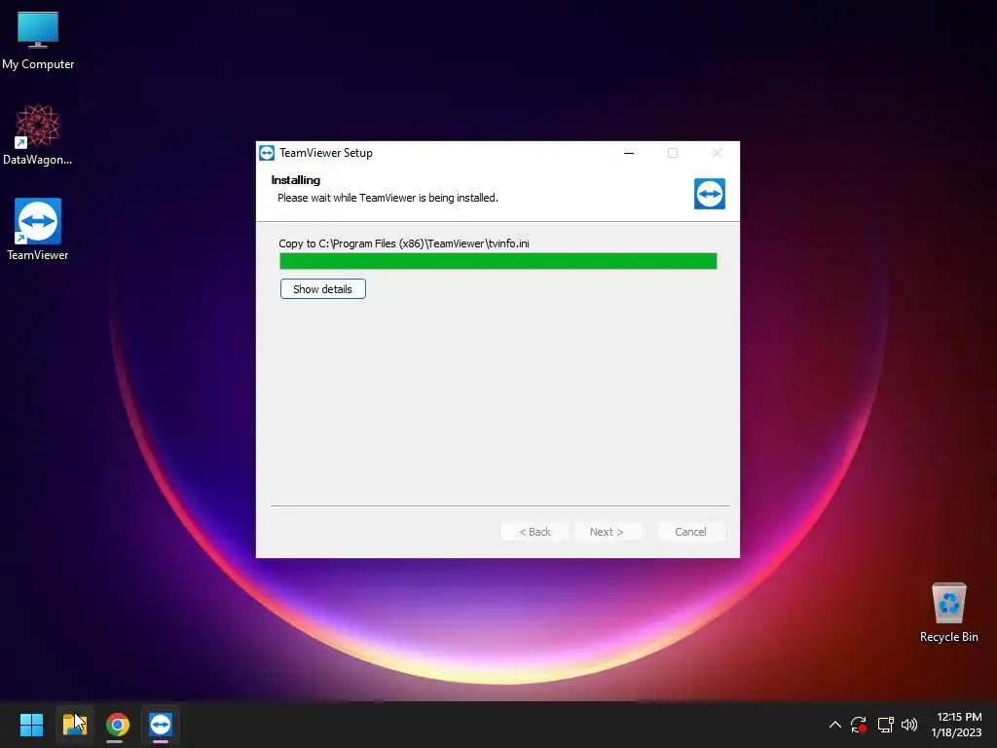
Task: Minimize the TeamViewer Setup window
Action: pos(629,153)
